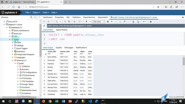Collapse the disney database node
The height and width of the screenshot is (104, 185).
click(10, 40)
